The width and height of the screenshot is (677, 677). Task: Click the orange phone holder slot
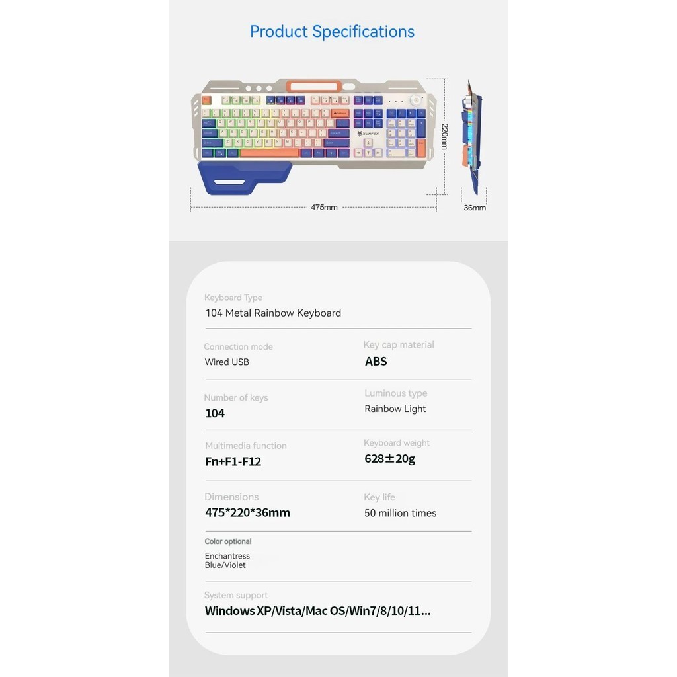pyautogui.click(x=315, y=87)
